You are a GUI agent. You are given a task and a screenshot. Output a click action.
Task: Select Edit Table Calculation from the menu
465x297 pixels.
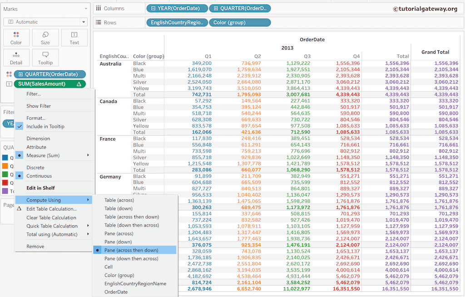pyautogui.click(x=50, y=208)
